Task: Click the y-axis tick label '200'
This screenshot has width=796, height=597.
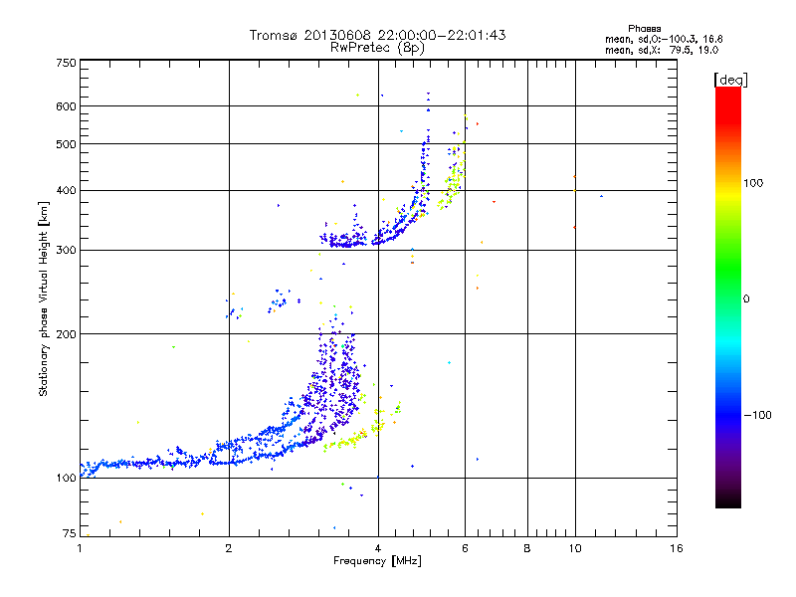Action: point(66,334)
